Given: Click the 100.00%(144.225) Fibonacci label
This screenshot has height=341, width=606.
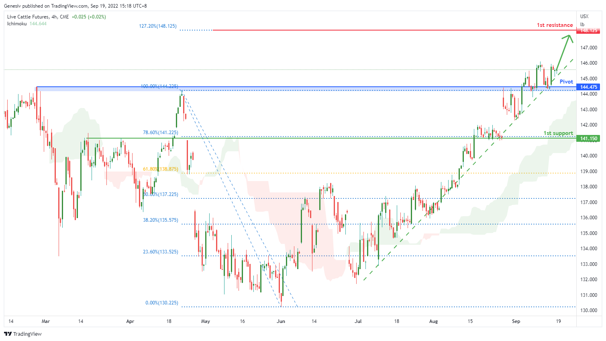Looking at the screenshot, I should [159, 86].
